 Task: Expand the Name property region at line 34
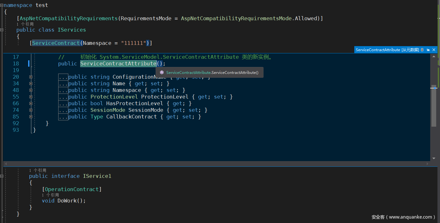(31, 83)
